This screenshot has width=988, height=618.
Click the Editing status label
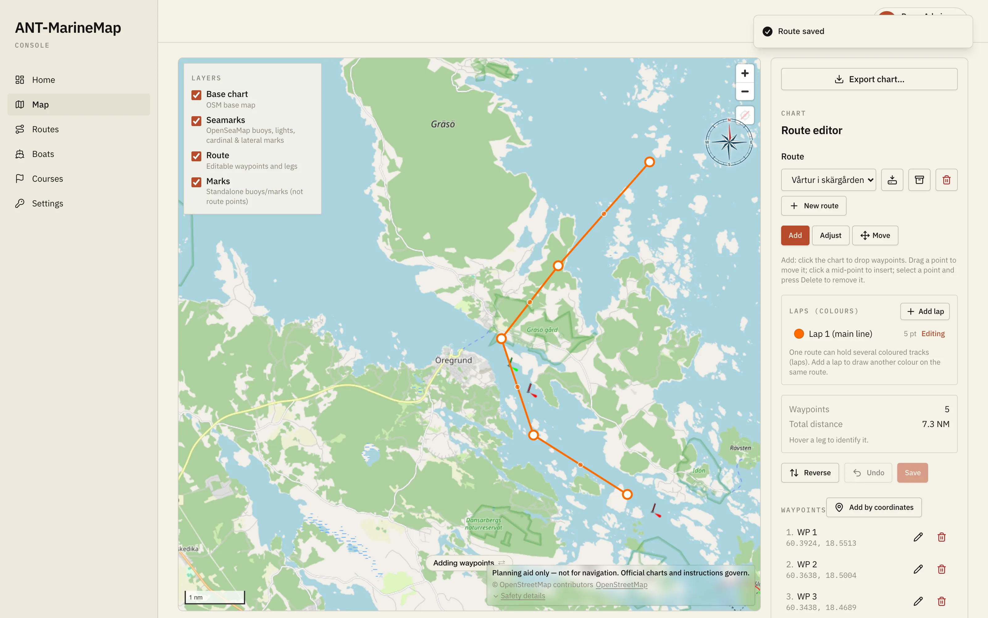pyautogui.click(x=933, y=334)
